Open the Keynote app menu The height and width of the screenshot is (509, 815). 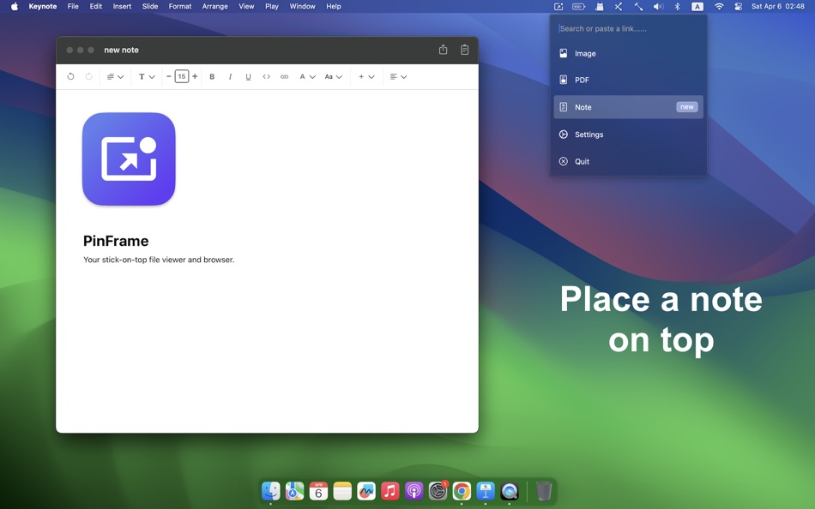(x=43, y=6)
